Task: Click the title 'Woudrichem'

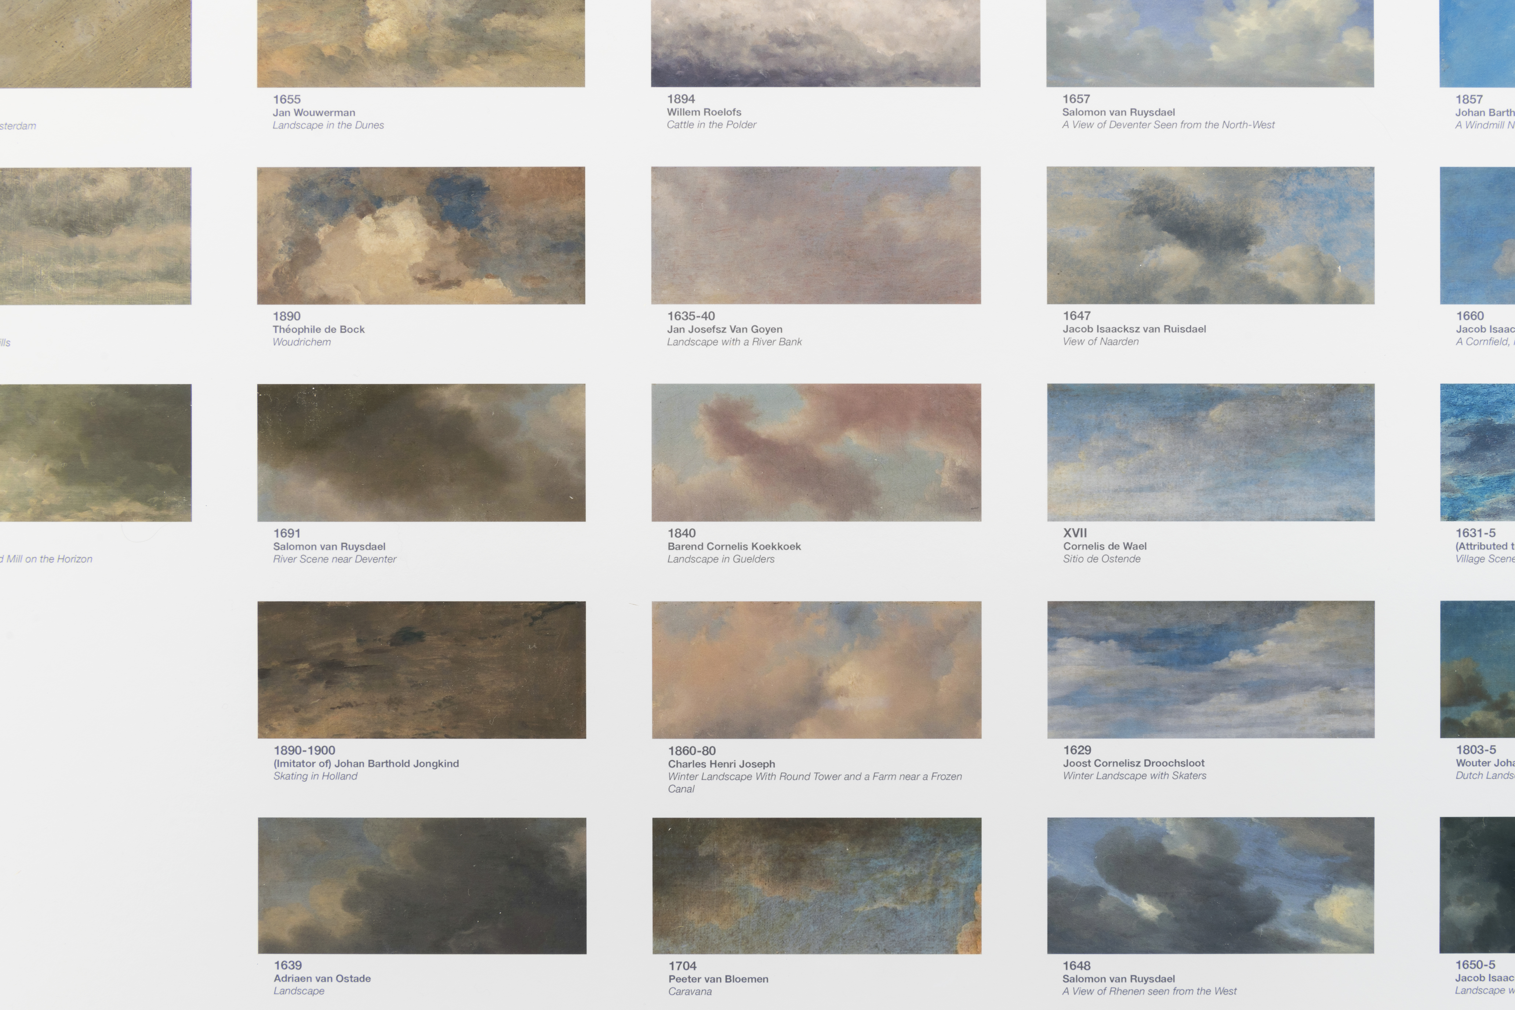Action: (x=301, y=342)
